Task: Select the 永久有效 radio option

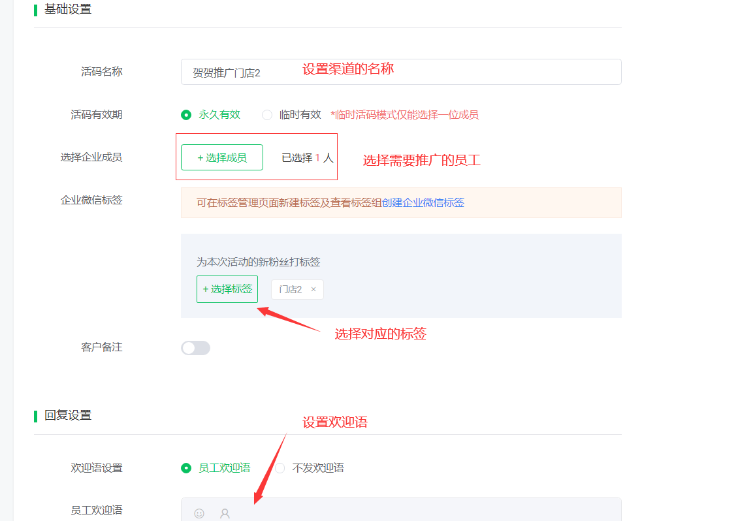Action: [186, 115]
